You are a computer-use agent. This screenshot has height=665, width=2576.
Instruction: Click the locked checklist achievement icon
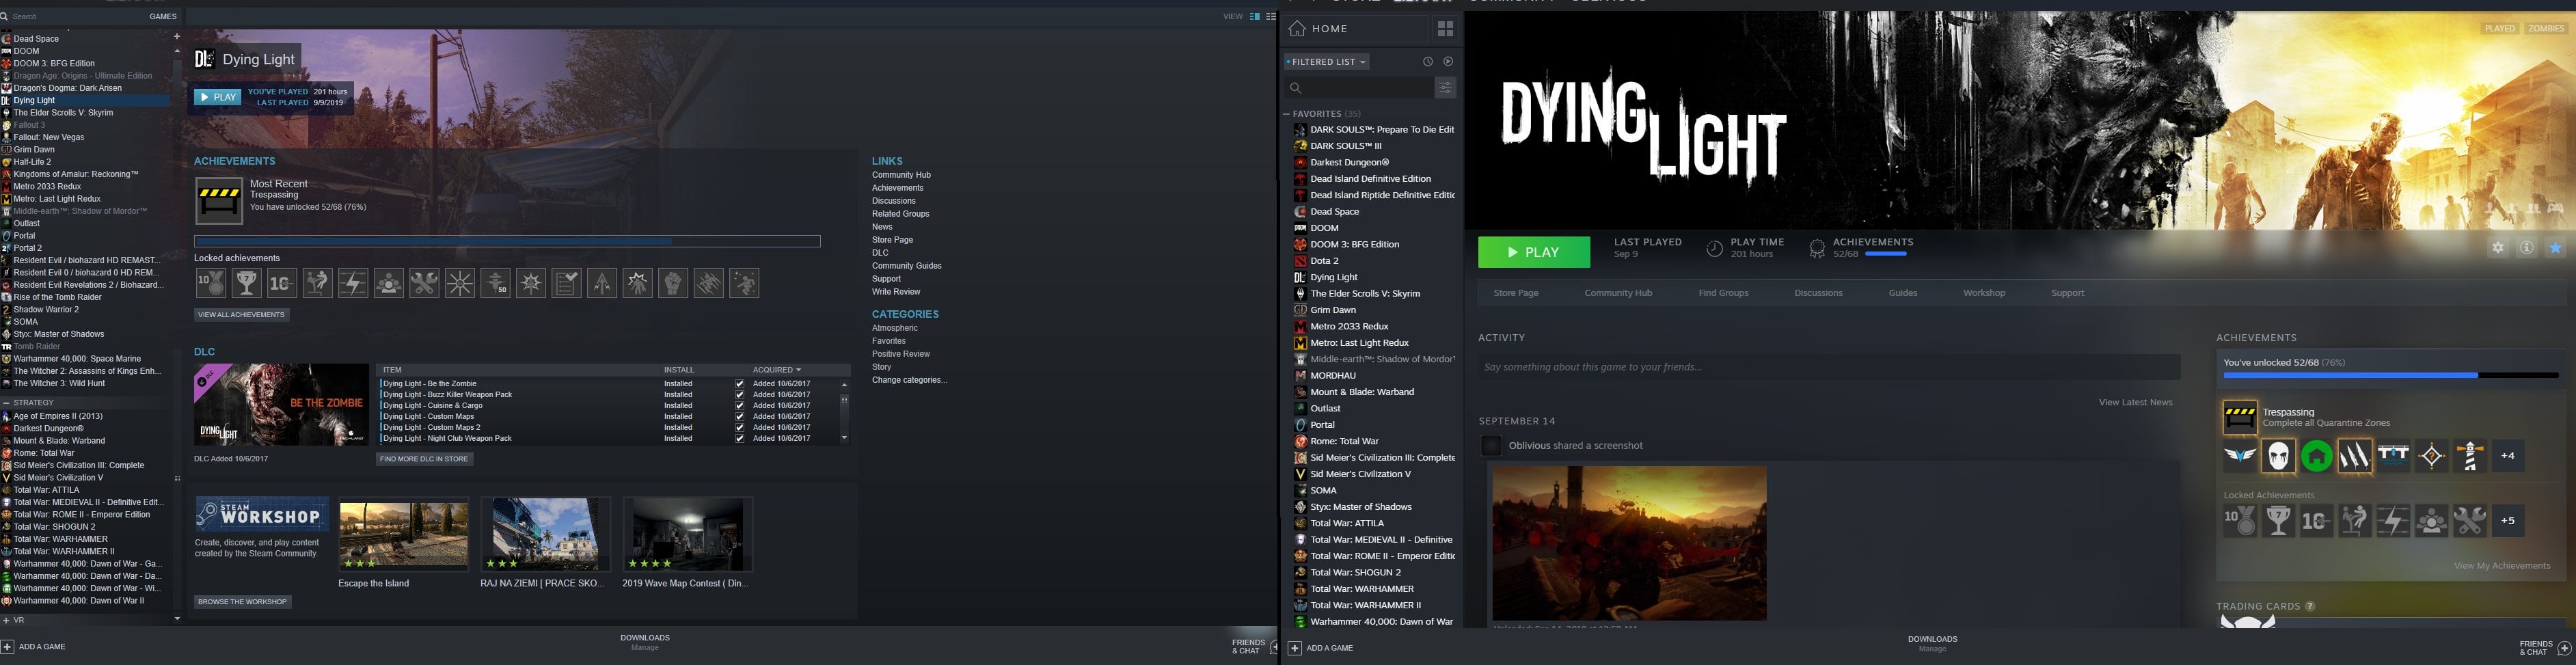coord(566,284)
